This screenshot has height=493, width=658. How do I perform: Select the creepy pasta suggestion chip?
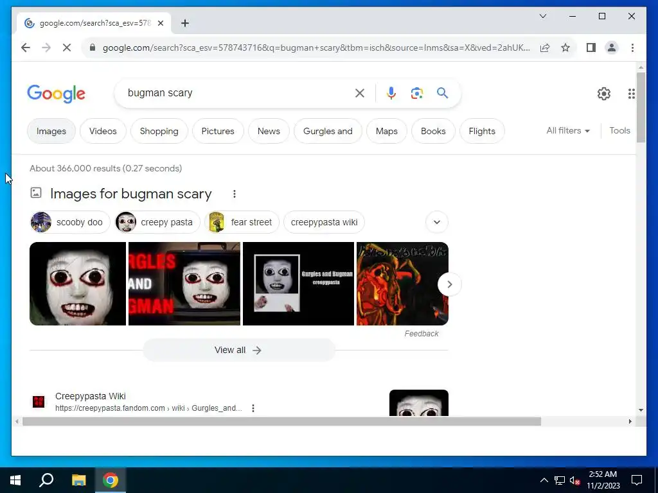[157, 222]
